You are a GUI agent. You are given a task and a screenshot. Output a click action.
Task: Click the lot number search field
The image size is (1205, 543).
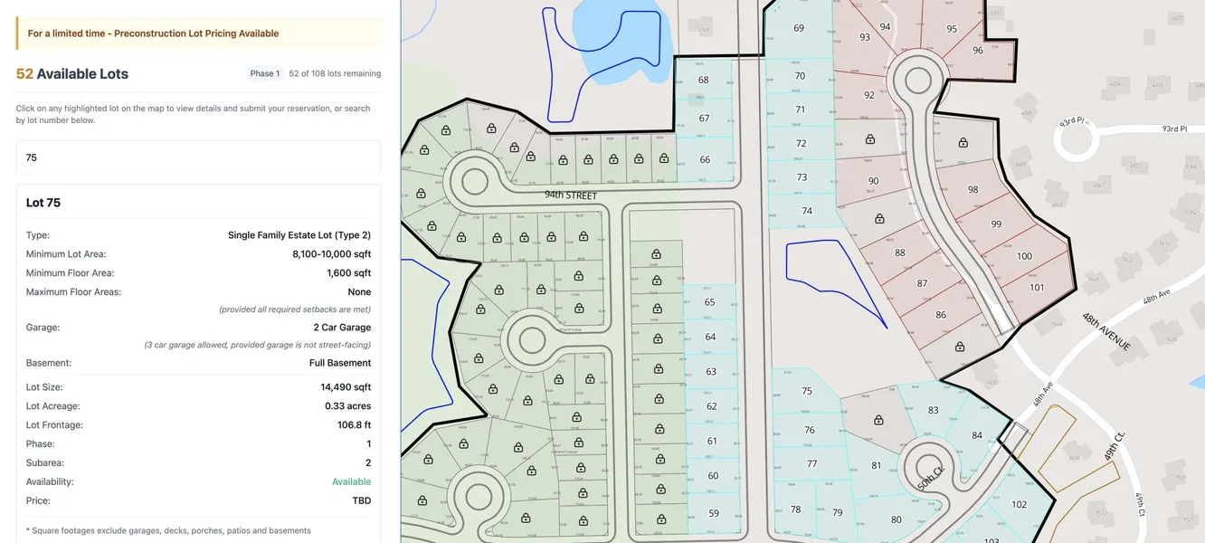click(x=198, y=157)
